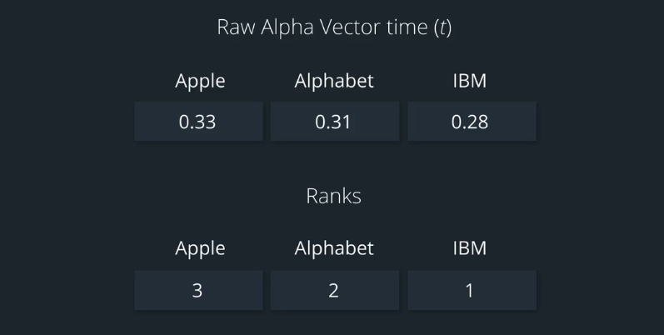Select the Apple rank cell showing 3
Image resolution: width=664 pixels, height=335 pixels.
(x=197, y=291)
